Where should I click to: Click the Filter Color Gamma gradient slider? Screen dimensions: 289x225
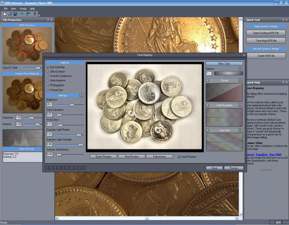(228, 73)
